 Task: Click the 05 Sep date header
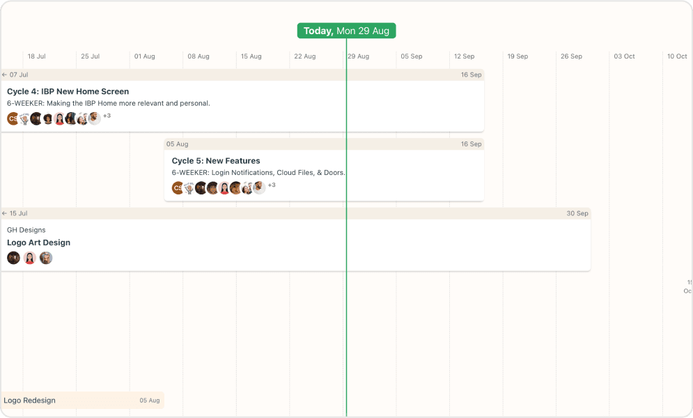pyautogui.click(x=412, y=56)
